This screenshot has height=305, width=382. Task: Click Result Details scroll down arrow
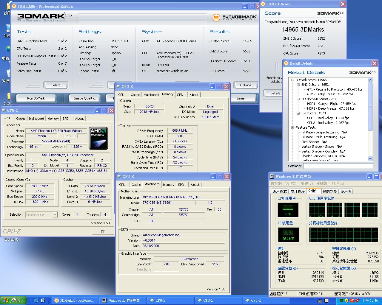click(x=370, y=159)
